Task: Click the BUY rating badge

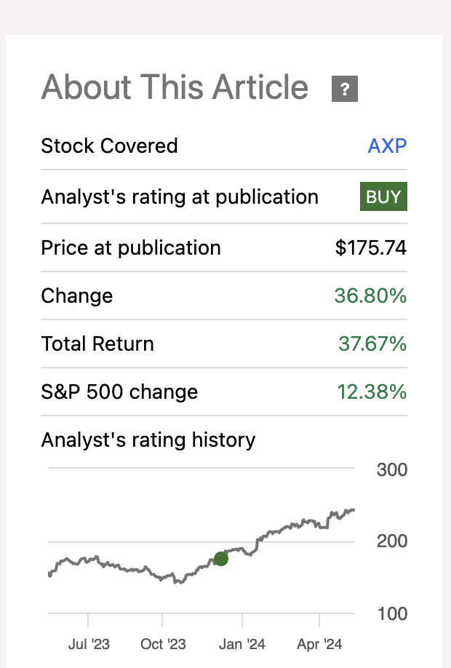Action: click(383, 196)
